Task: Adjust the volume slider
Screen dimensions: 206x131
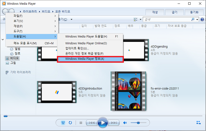Action: click(138, 123)
